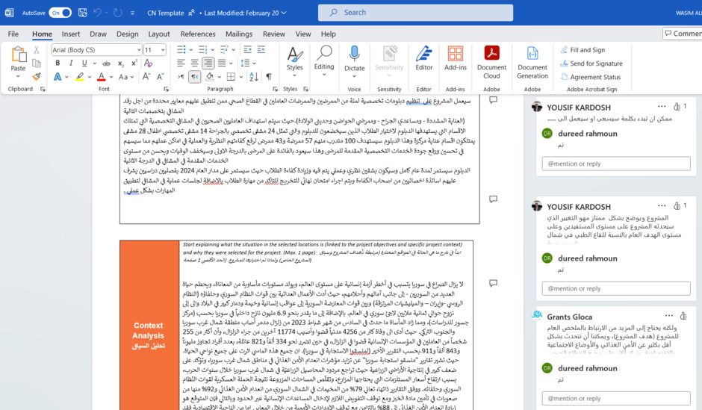The height and width of the screenshot is (410, 702).
Task: Toggle show paragraph marks
Action: (269, 76)
